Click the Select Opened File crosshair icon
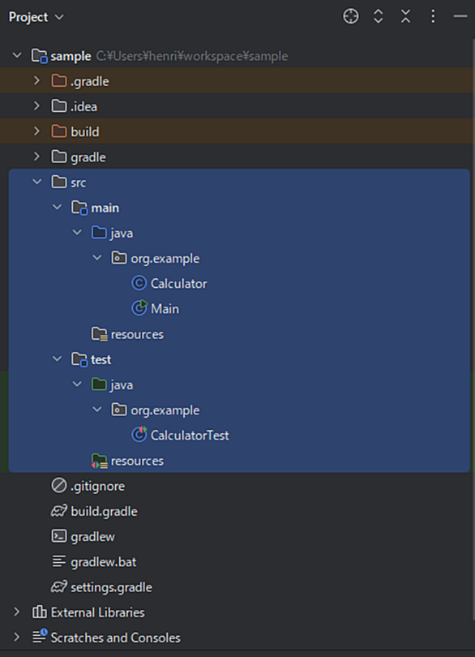The height and width of the screenshot is (657, 475). point(351,17)
